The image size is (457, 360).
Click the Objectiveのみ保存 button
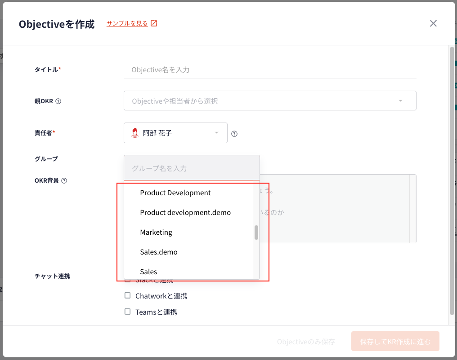306,342
